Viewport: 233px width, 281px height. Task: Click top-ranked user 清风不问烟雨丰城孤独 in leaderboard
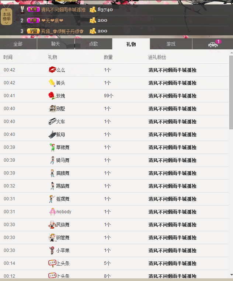(x=63, y=10)
